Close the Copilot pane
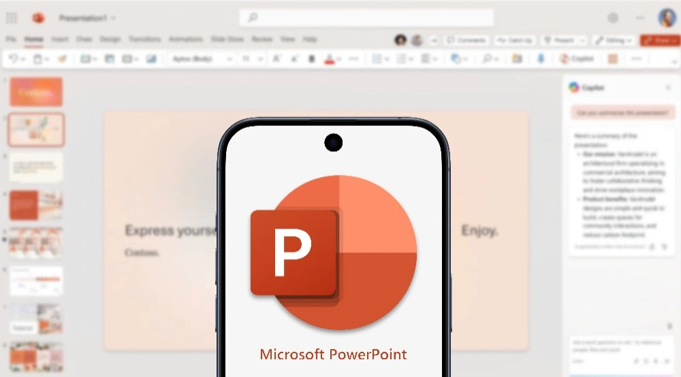 (x=668, y=88)
